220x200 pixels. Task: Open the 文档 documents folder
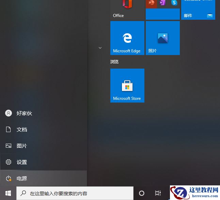click(44, 129)
